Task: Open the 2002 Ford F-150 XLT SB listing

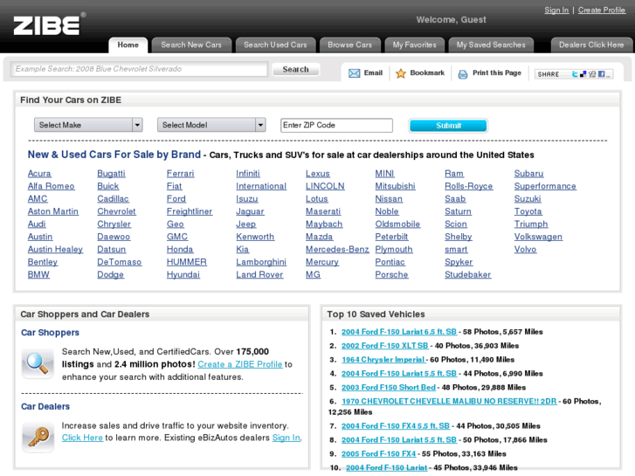Action: tap(384, 346)
